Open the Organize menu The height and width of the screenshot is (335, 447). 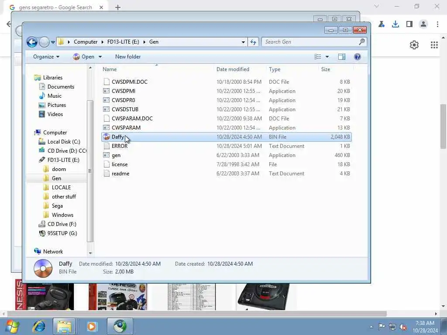point(46,57)
